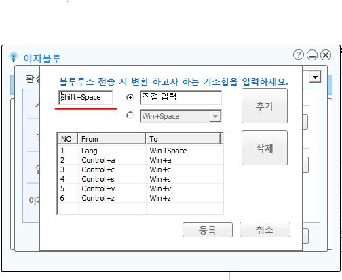
Task: Select the Win+Space preset radio button
Action: (x=130, y=115)
